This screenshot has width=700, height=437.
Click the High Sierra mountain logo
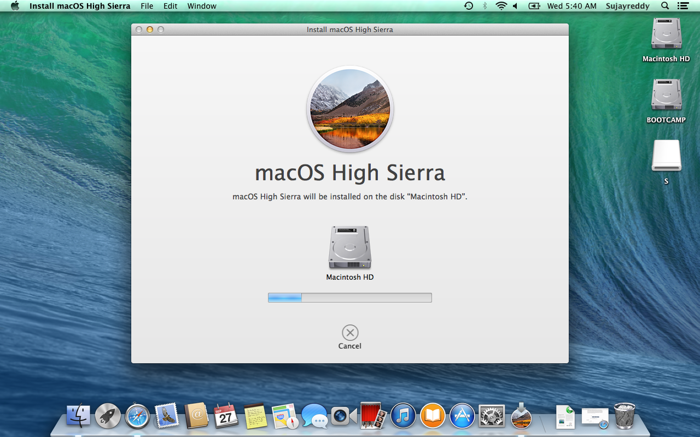click(x=350, y=109)
